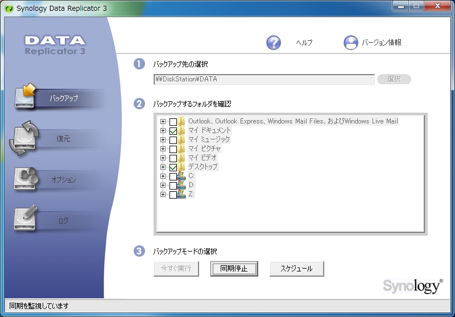Viewport: 455px width, 317px height.
Task: Click the ヘルプ link text
Action: coord(304,43)
